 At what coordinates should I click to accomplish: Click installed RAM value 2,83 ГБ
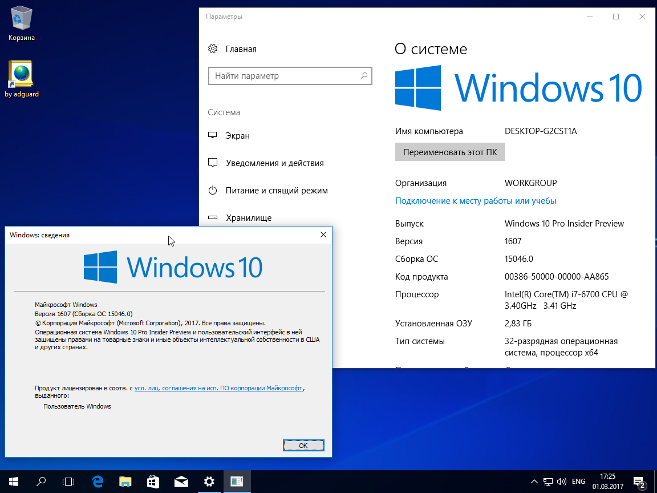click(518, 324)
